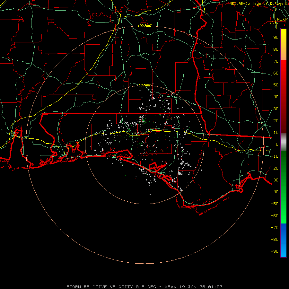Screen dimensions: 289x289
Task: Click the 10 value on velocity scale
Action: 276,133
